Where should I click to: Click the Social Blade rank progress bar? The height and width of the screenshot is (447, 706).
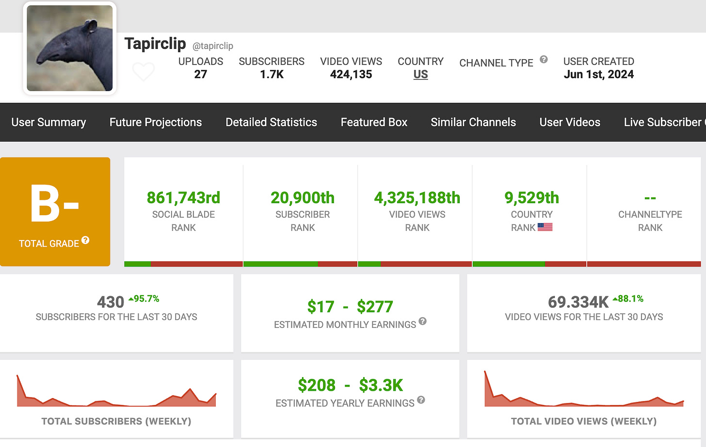(183, 264)
